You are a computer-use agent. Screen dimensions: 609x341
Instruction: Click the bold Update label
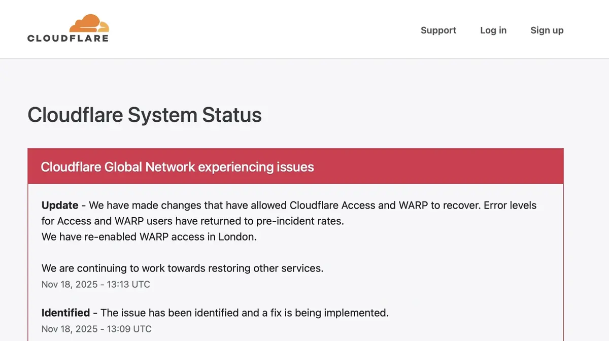click(59, 206)
